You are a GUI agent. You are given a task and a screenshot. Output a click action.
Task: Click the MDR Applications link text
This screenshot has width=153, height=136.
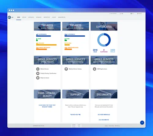point(102,69)
